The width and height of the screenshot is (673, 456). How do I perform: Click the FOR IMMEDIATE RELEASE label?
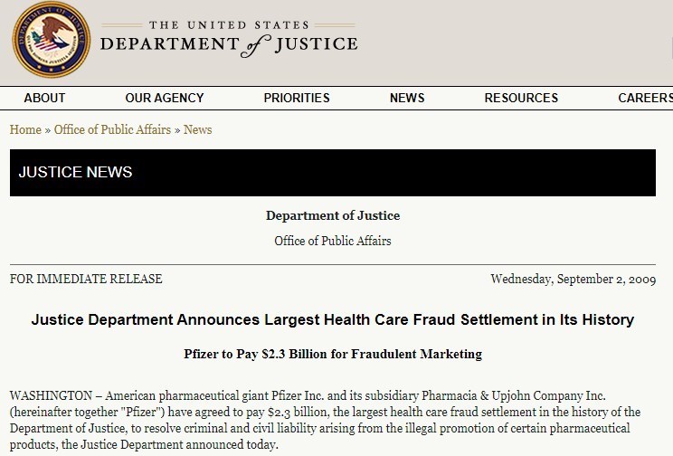[86, 279]
